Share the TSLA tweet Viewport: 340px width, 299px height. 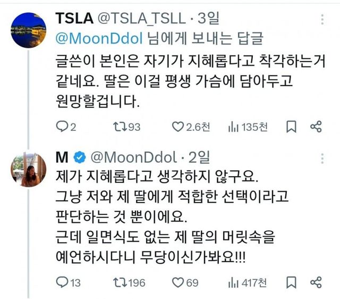click(316, 127)
